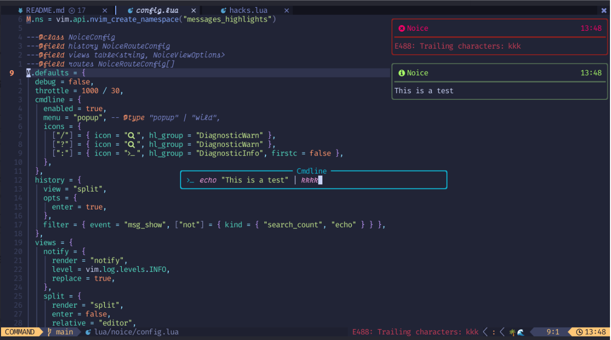Close the README.md tab
The image size is (611, 340).
coord(104,11)
